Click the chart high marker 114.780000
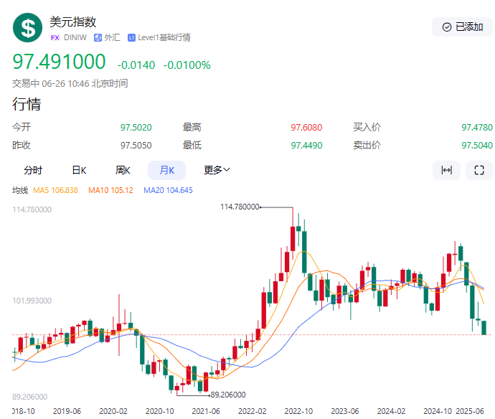This screenshot has width=495, height=419. point(240,207)
